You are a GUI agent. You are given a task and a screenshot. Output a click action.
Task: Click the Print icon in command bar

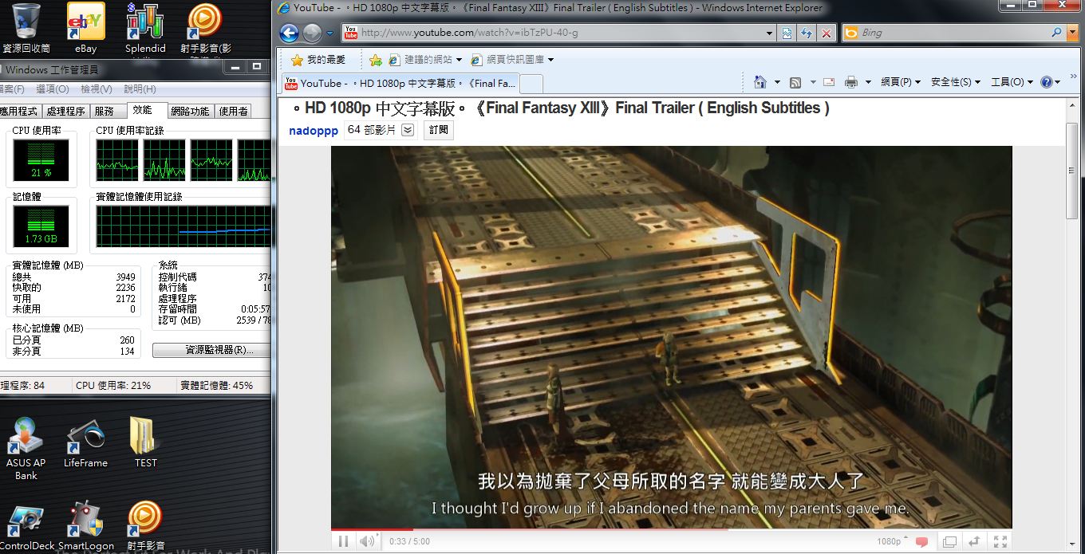coord(850,82)
